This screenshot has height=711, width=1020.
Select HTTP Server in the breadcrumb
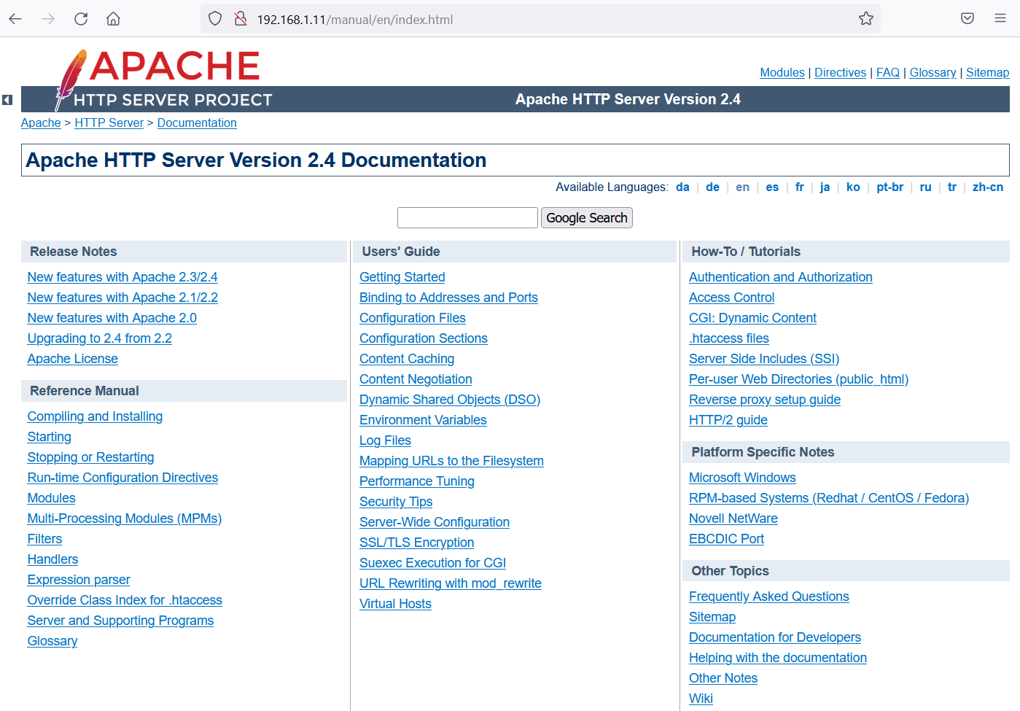pyautogui.click(x=109, y=123)
